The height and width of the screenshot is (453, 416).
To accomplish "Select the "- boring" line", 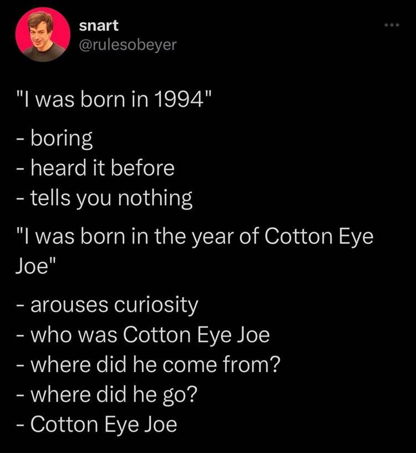I will point(53,138).
